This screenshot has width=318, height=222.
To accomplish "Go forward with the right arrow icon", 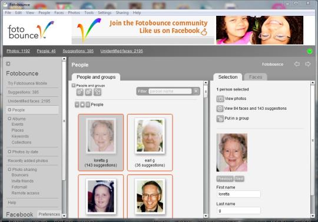I will (x=308, y=64).
